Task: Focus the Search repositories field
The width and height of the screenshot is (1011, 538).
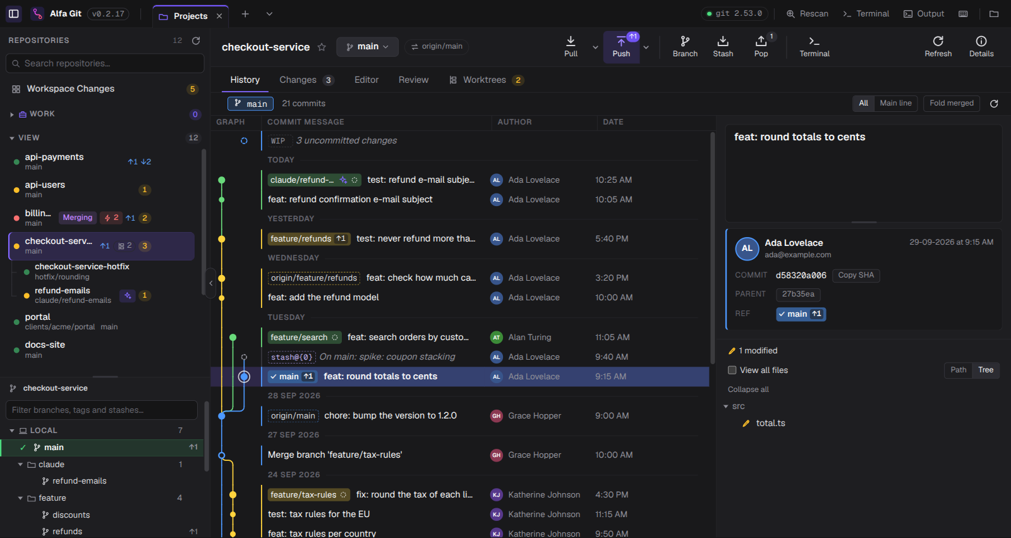Action: (105, 63)
